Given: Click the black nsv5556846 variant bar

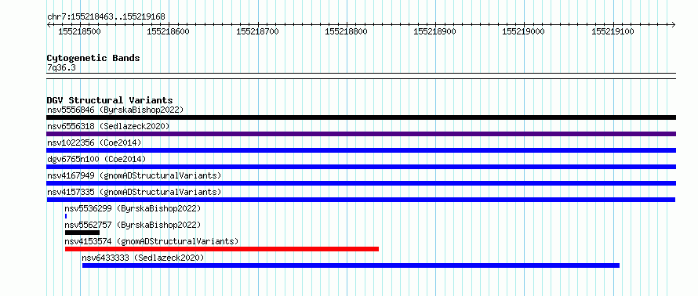Looking at the screenshot, I should click(361, 117).
